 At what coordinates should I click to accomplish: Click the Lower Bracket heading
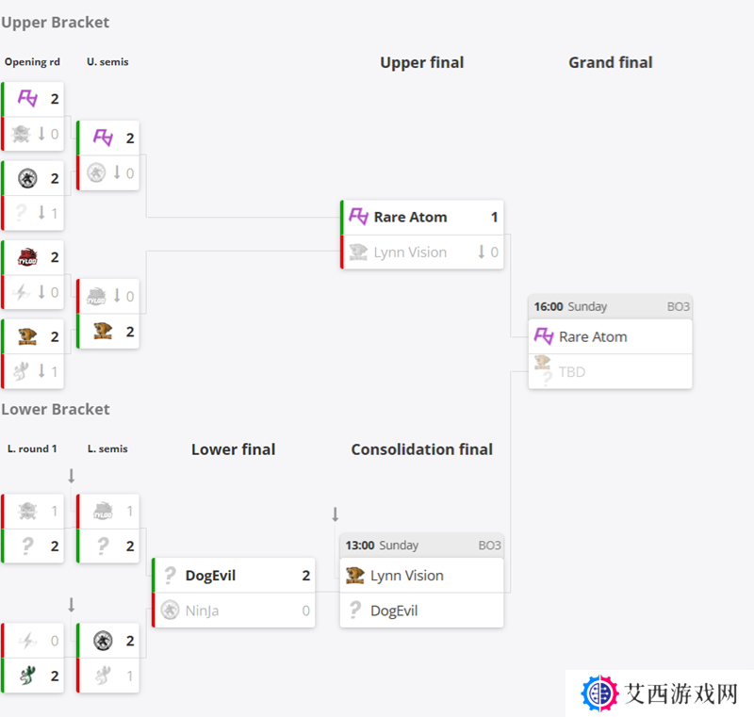pyautogui.click(x=56, y=409)
